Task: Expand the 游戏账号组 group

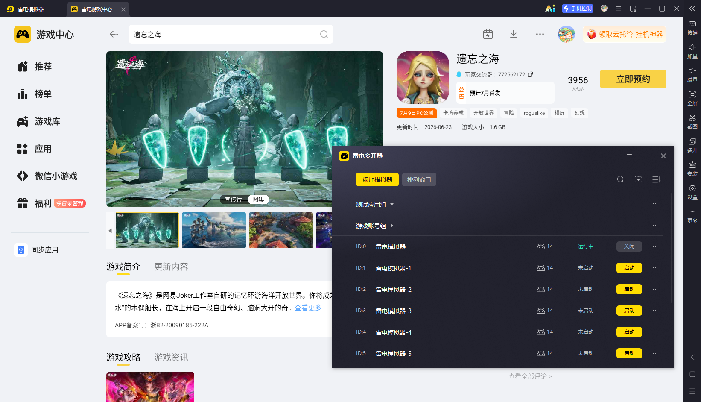Action: 391,226
